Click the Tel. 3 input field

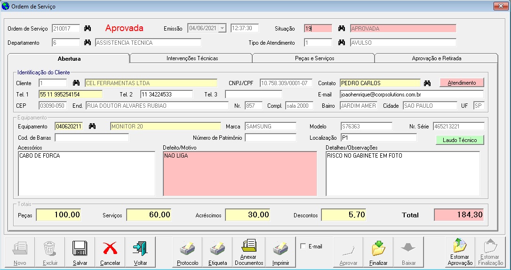[x=253, y=95]
